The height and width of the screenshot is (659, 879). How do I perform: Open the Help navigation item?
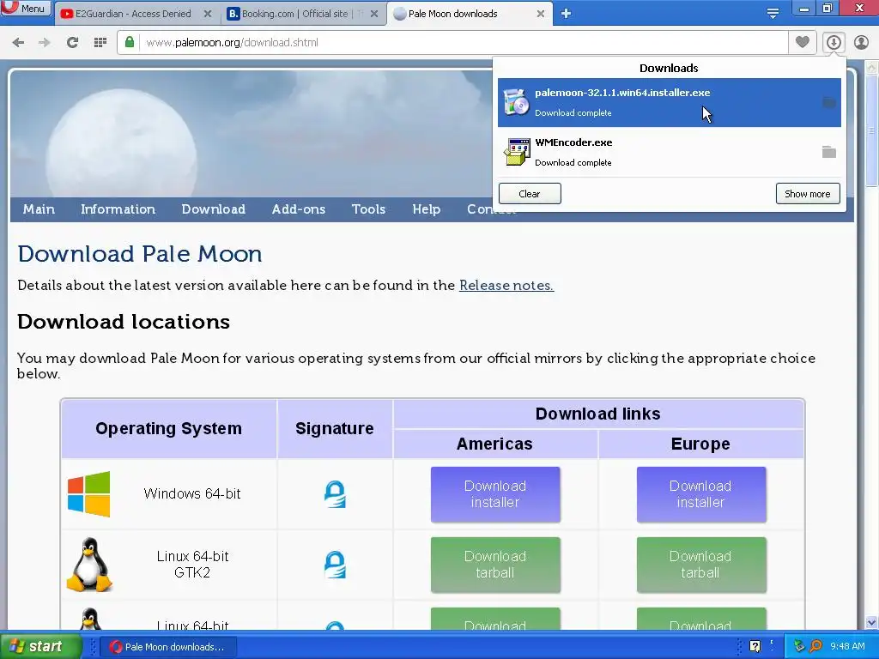(427, 209)
